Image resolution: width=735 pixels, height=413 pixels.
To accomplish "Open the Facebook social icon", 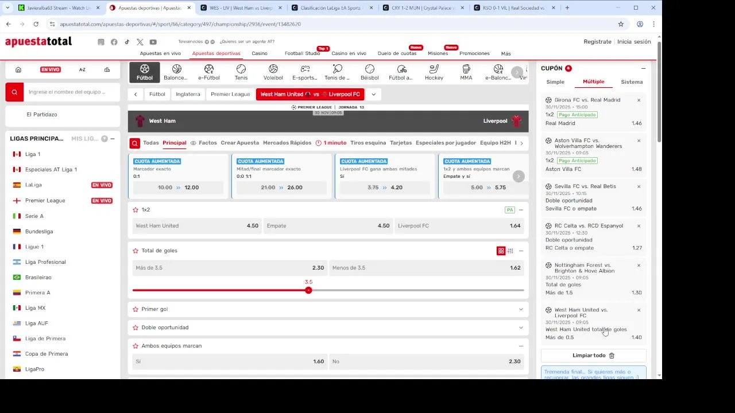I will (114, 42).
